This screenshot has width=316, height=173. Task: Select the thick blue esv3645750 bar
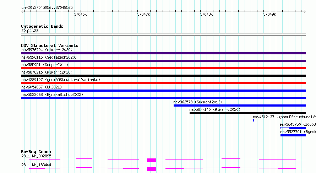click(298, 128)
